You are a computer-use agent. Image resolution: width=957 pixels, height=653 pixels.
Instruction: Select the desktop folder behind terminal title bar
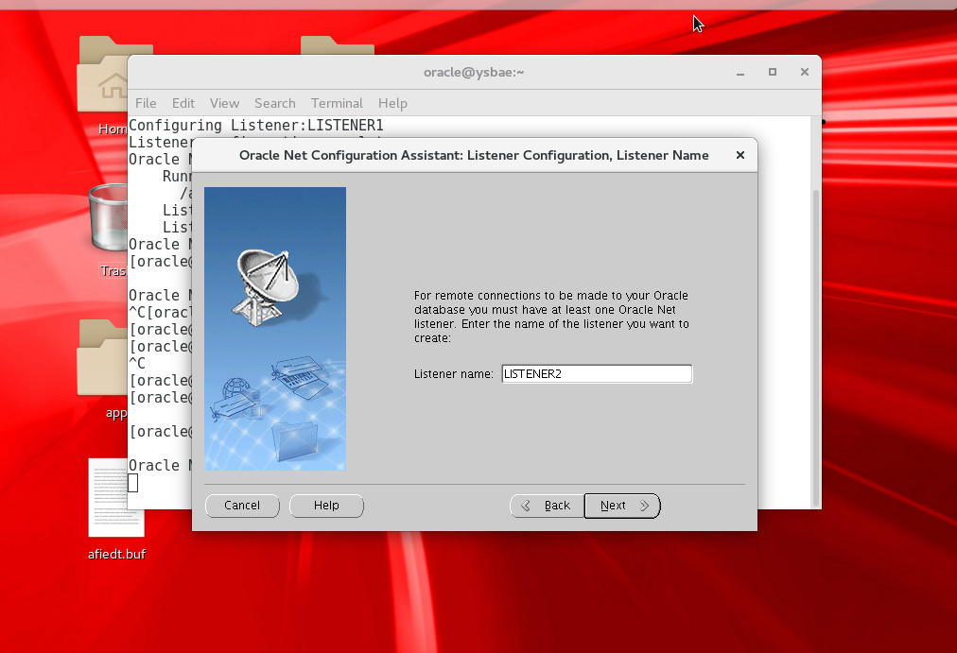click(x=338, y=45)
